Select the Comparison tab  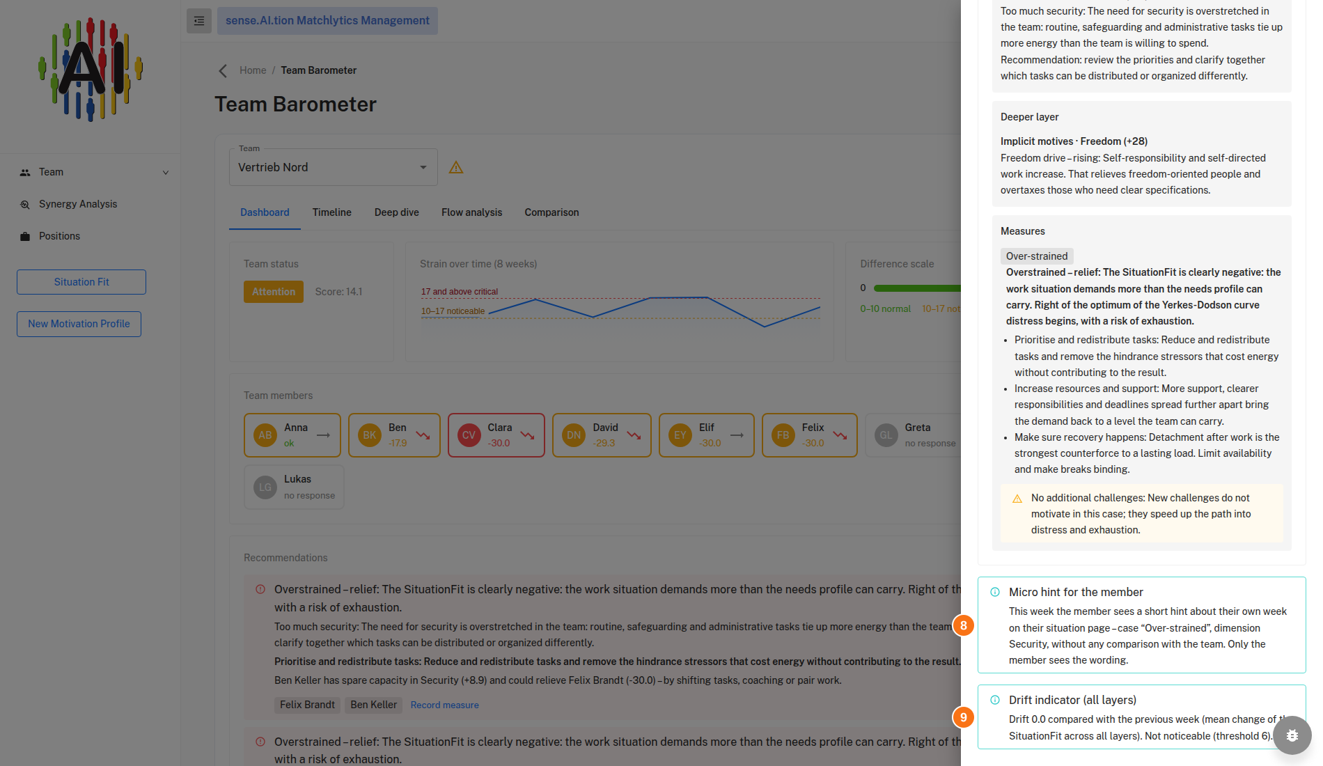point(552,212)
